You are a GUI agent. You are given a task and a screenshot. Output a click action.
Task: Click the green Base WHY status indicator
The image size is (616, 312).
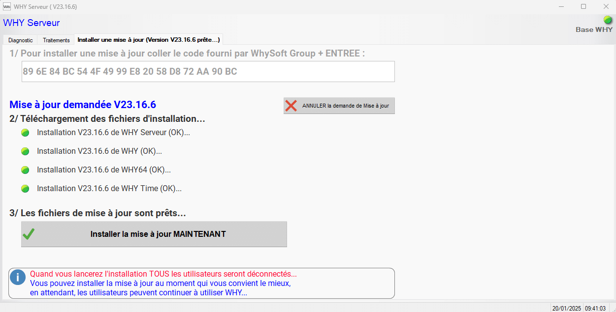(608, 20)
